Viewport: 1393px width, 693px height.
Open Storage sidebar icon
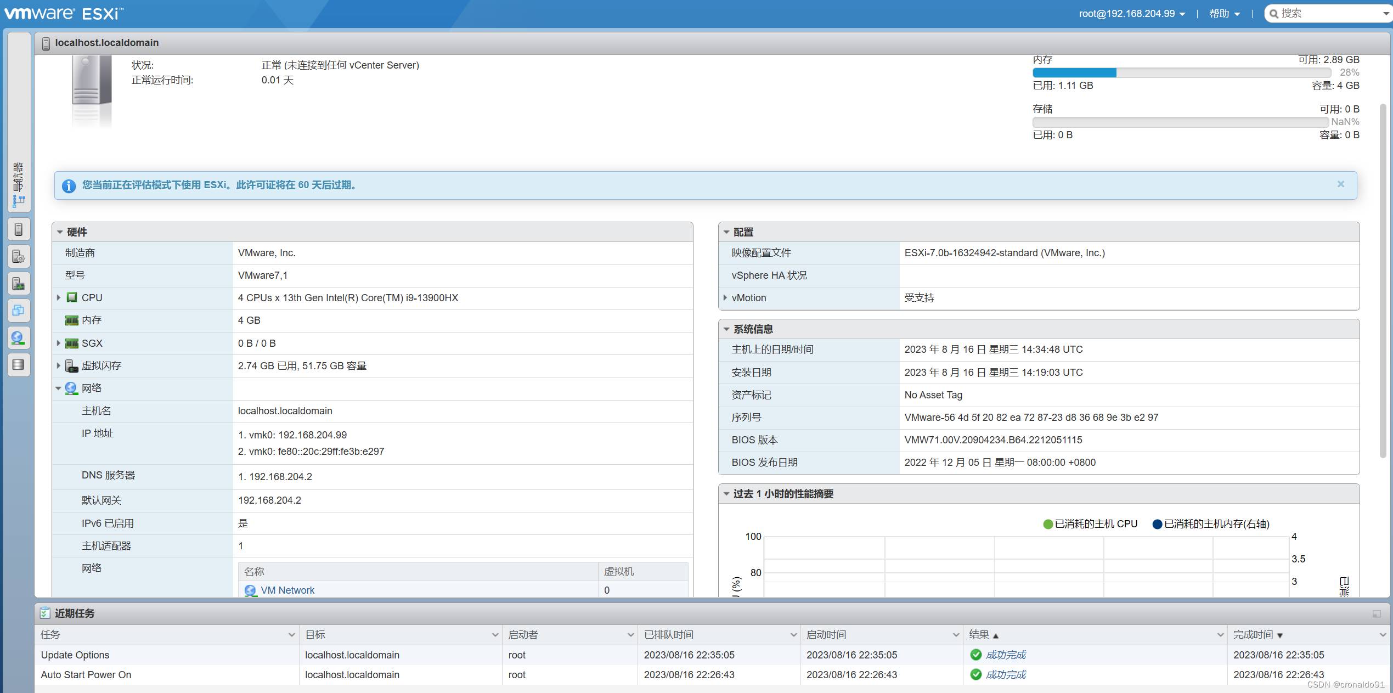tap(19, 365)
